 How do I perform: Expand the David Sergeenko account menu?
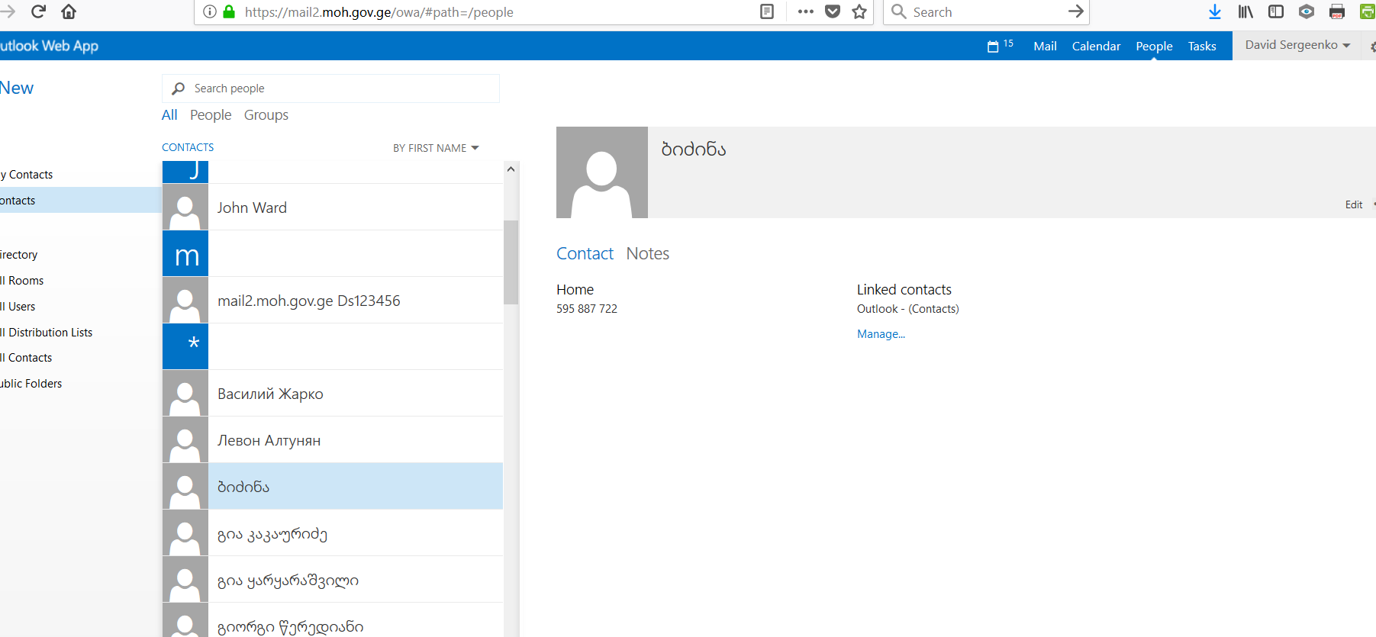(1297, 45)
